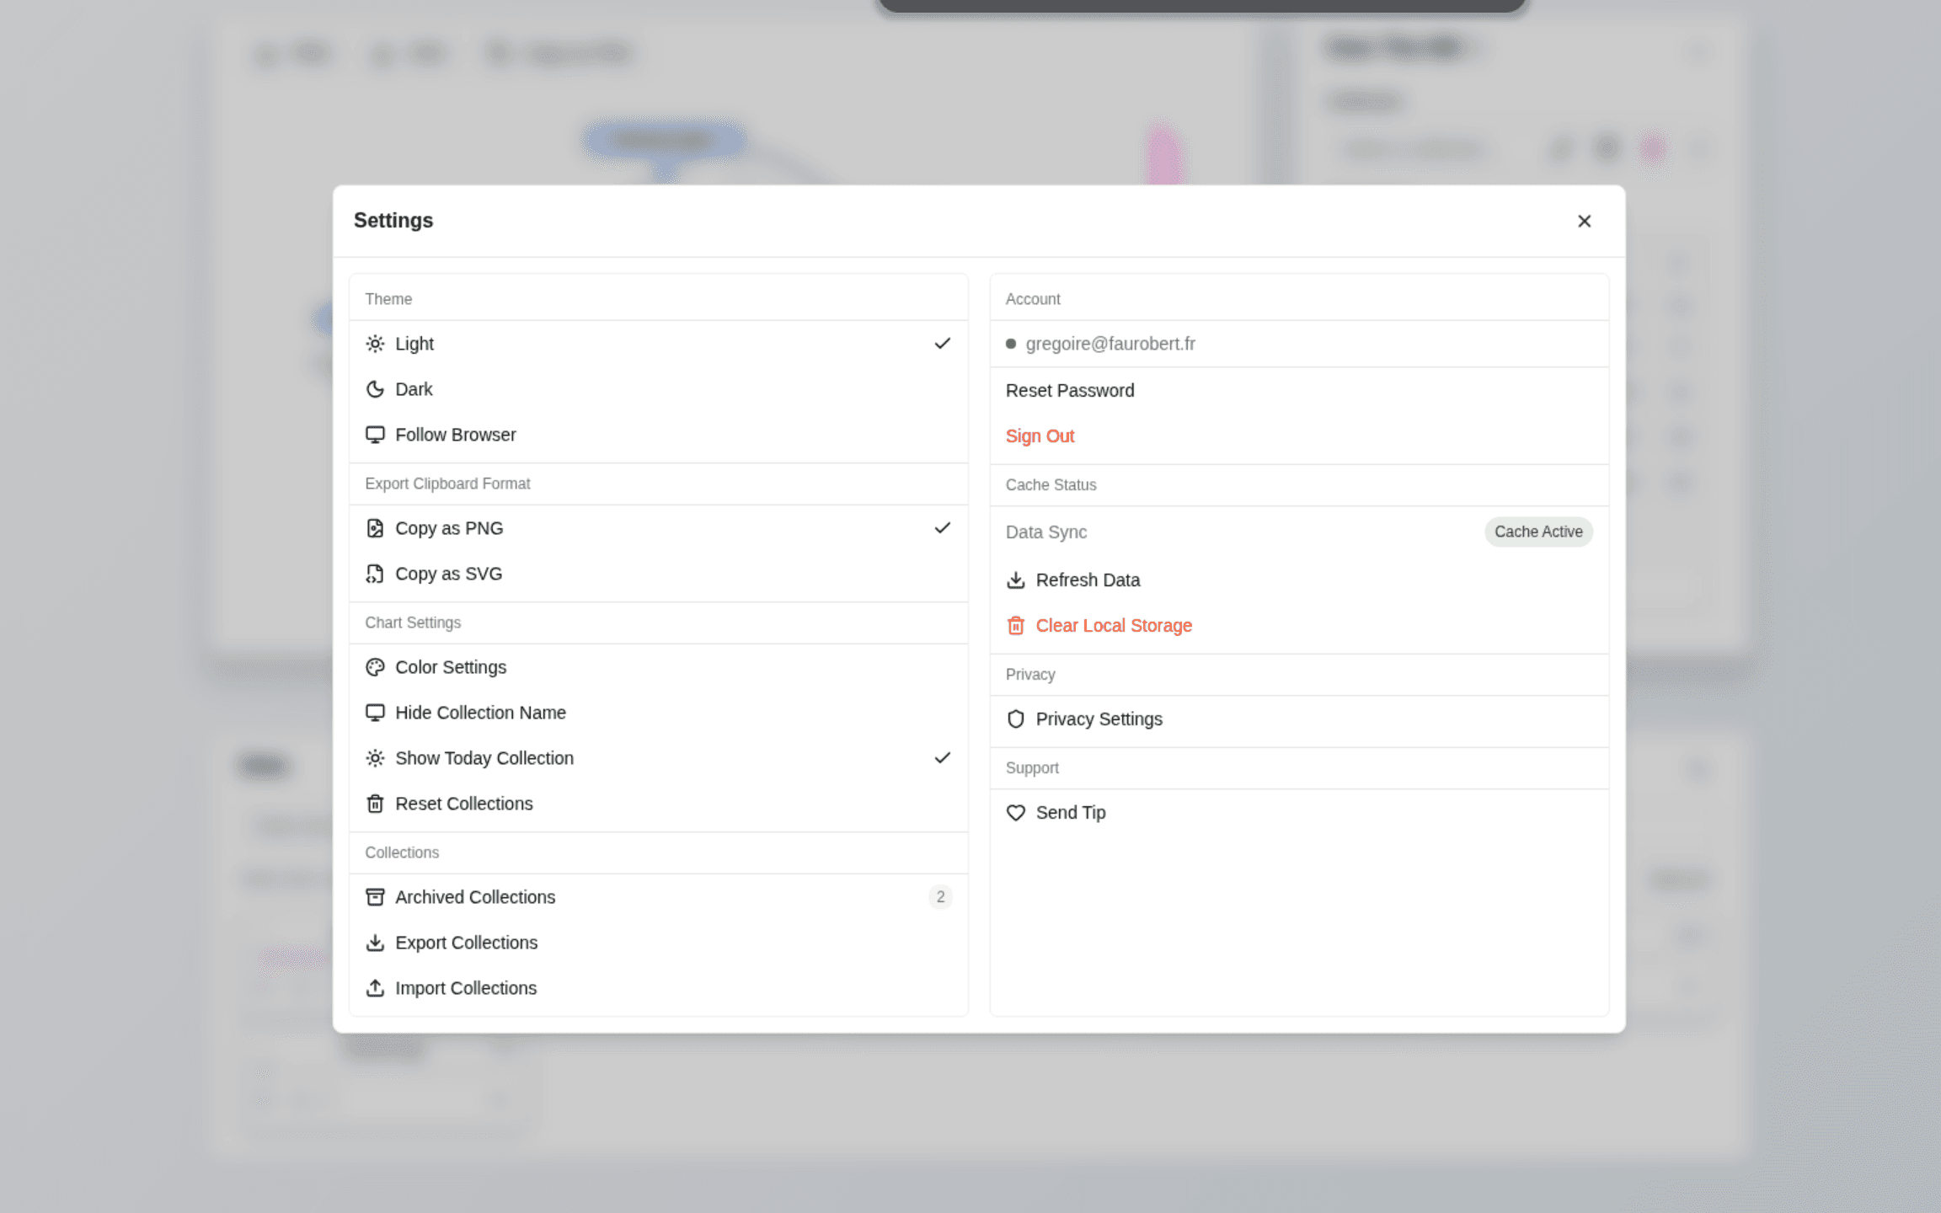Click the shield icon beside Privacy Settings

(1016, 719)
